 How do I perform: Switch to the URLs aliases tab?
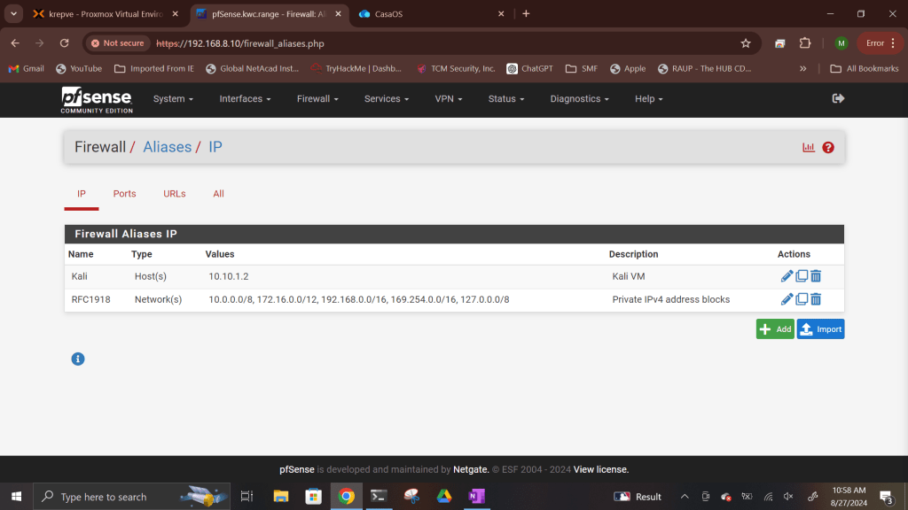(175, 194)
